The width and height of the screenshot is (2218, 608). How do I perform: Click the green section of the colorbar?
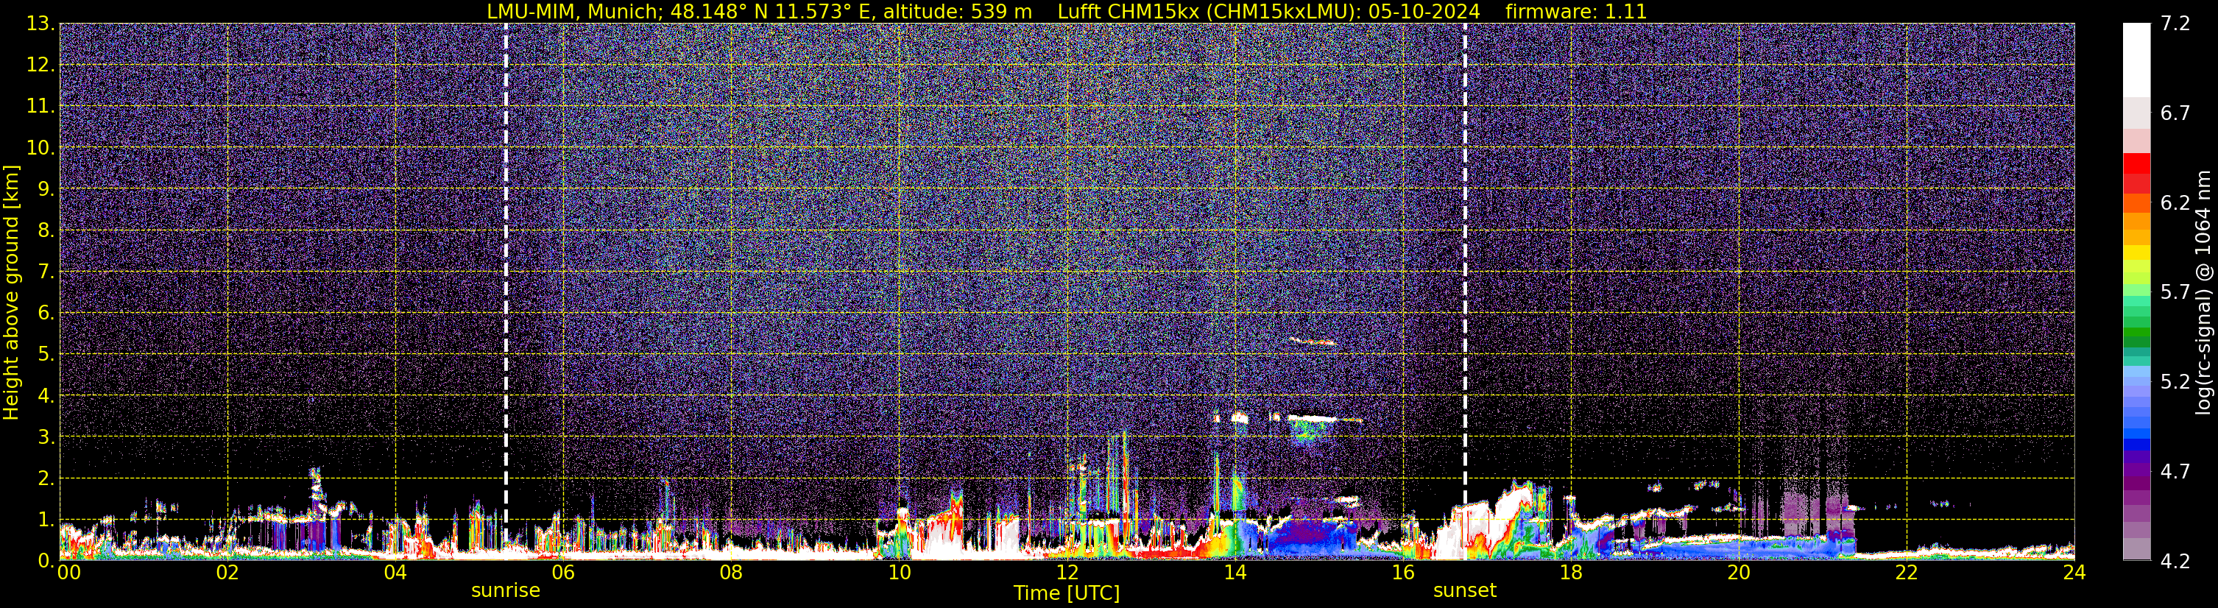[2136, 331]
